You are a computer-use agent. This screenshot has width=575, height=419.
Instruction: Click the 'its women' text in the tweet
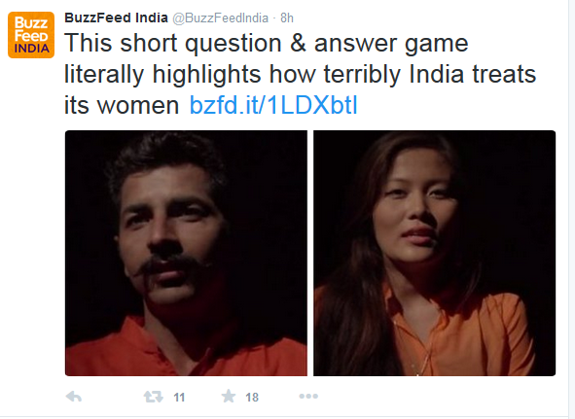[122, 105]
